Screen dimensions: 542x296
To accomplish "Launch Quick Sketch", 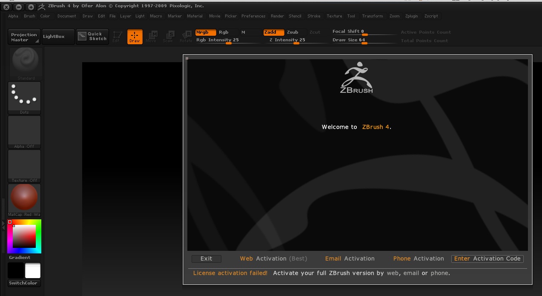I will click(92, 37).
